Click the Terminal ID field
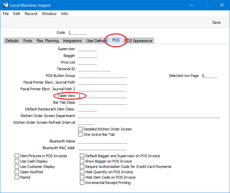This screenshot has width=230, height=193. pyautogui.click(x=94, y=69)
